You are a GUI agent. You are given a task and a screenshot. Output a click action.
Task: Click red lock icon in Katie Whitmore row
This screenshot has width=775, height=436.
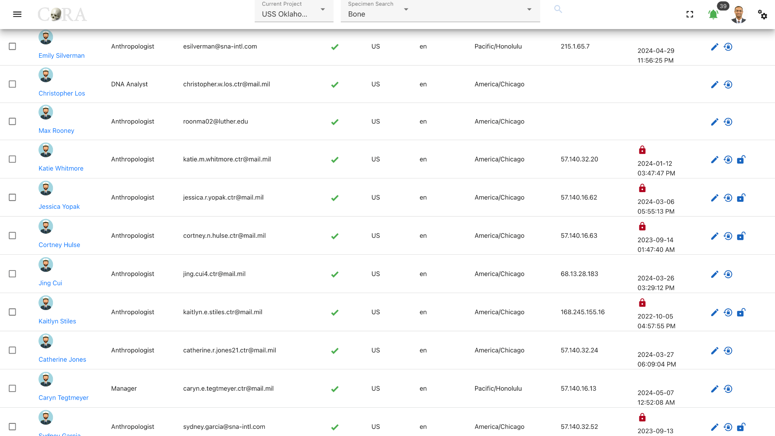click(x=642, y=150)
